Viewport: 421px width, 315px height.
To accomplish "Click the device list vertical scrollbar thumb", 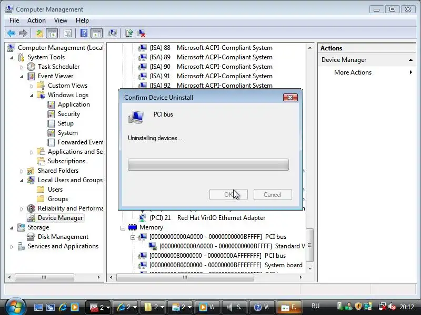I will click(x=310, y=245).
